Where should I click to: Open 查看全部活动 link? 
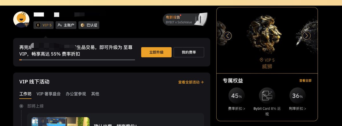click(x=191, y=82)
